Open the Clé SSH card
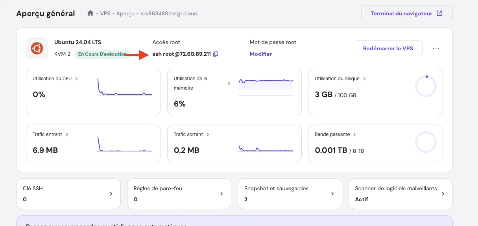This screenshot has width=478, height=226. tap(68, 194)
